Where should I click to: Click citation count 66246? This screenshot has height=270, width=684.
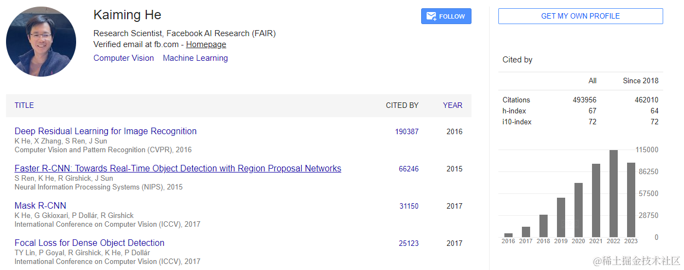(x=409, y=169)
